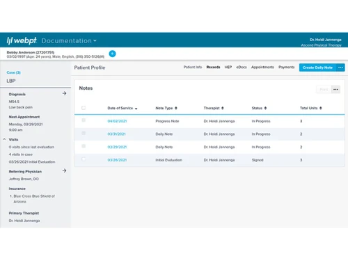The width and height of the screenshot is (348, 261).
Task: Click the Monday, 03/29/2021 appointment date
Action: point(26,125)
